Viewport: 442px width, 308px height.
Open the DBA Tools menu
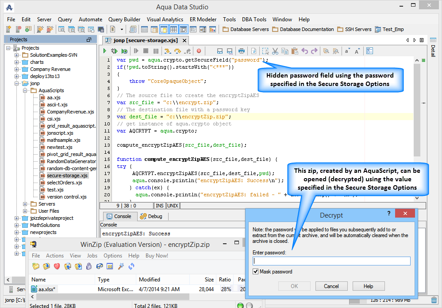click(x=254, y=19)
